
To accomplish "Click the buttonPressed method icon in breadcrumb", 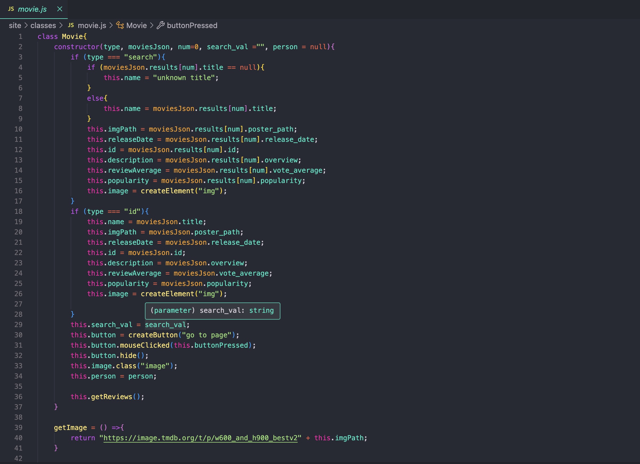I will click(161, 25).
